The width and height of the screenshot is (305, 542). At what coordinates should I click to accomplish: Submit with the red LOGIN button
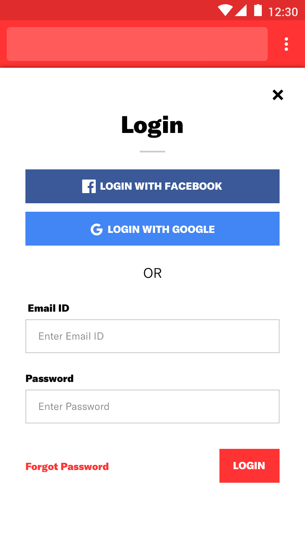[249, 466]
